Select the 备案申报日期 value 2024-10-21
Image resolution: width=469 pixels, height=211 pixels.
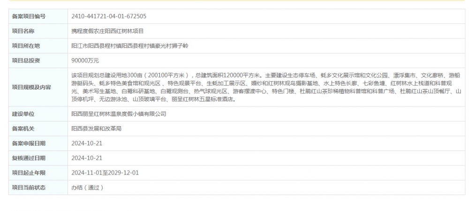[x=87, y=143]
